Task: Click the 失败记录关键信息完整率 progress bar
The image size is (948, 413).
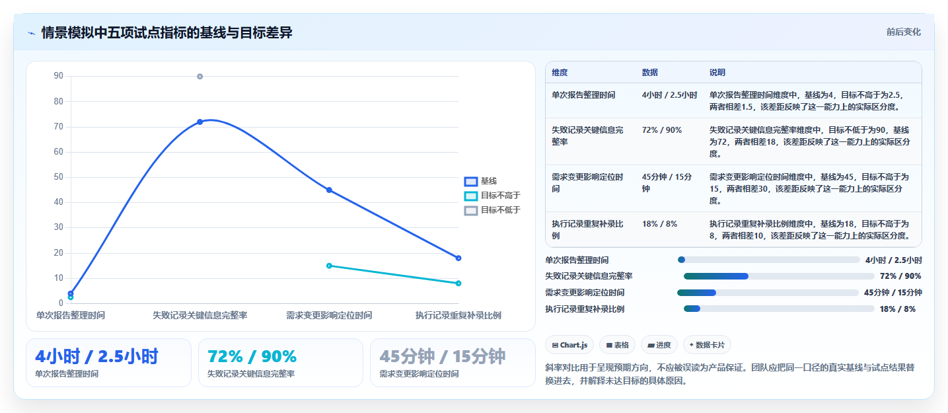Action: pyautogui.click(x=779, y=276)
